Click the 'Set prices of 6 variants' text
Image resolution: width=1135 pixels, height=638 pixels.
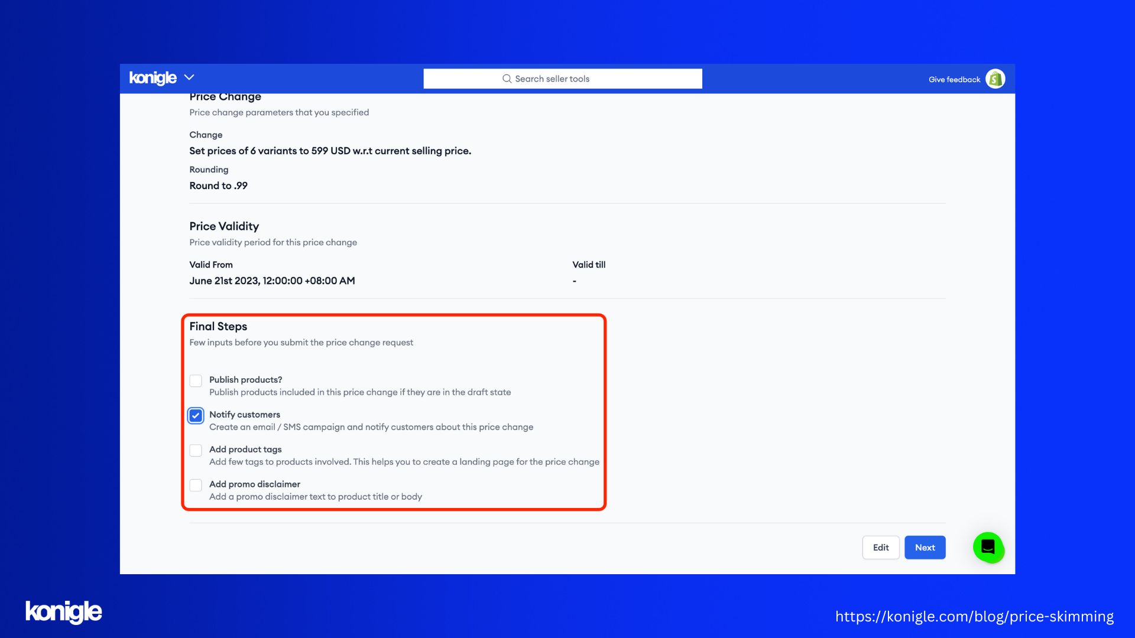tap(330, 151)
